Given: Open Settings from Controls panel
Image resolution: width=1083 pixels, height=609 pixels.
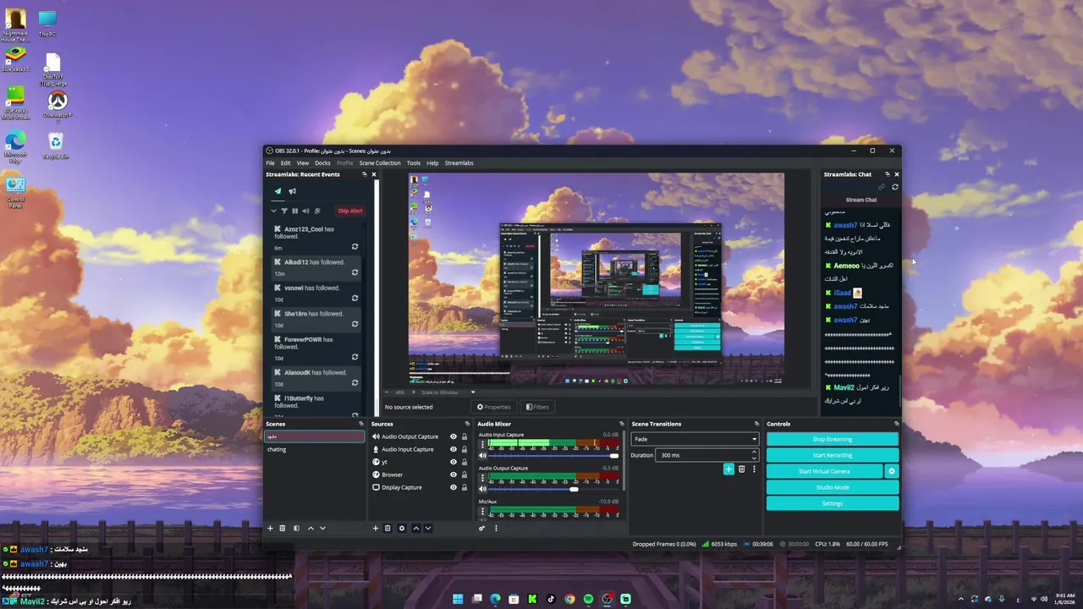Looking at the screenshot, I should point(833,503).
